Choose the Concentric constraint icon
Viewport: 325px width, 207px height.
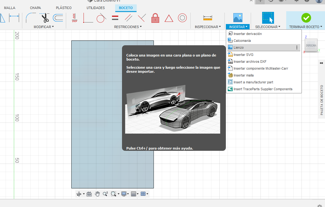point(182,18)
